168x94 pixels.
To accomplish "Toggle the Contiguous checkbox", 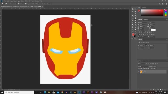I will [x=25, y=4].
